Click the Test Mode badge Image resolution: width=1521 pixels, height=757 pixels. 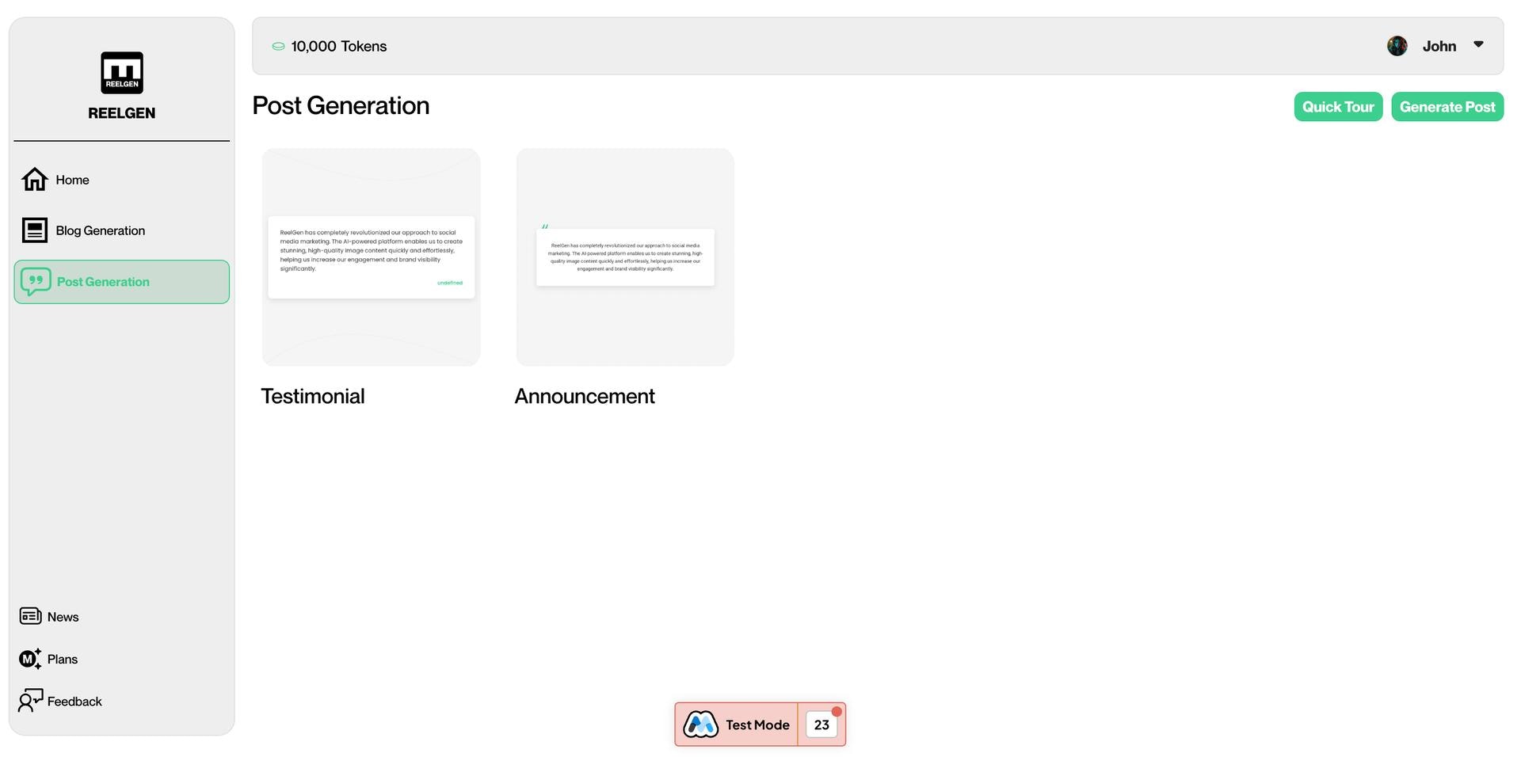737,725
